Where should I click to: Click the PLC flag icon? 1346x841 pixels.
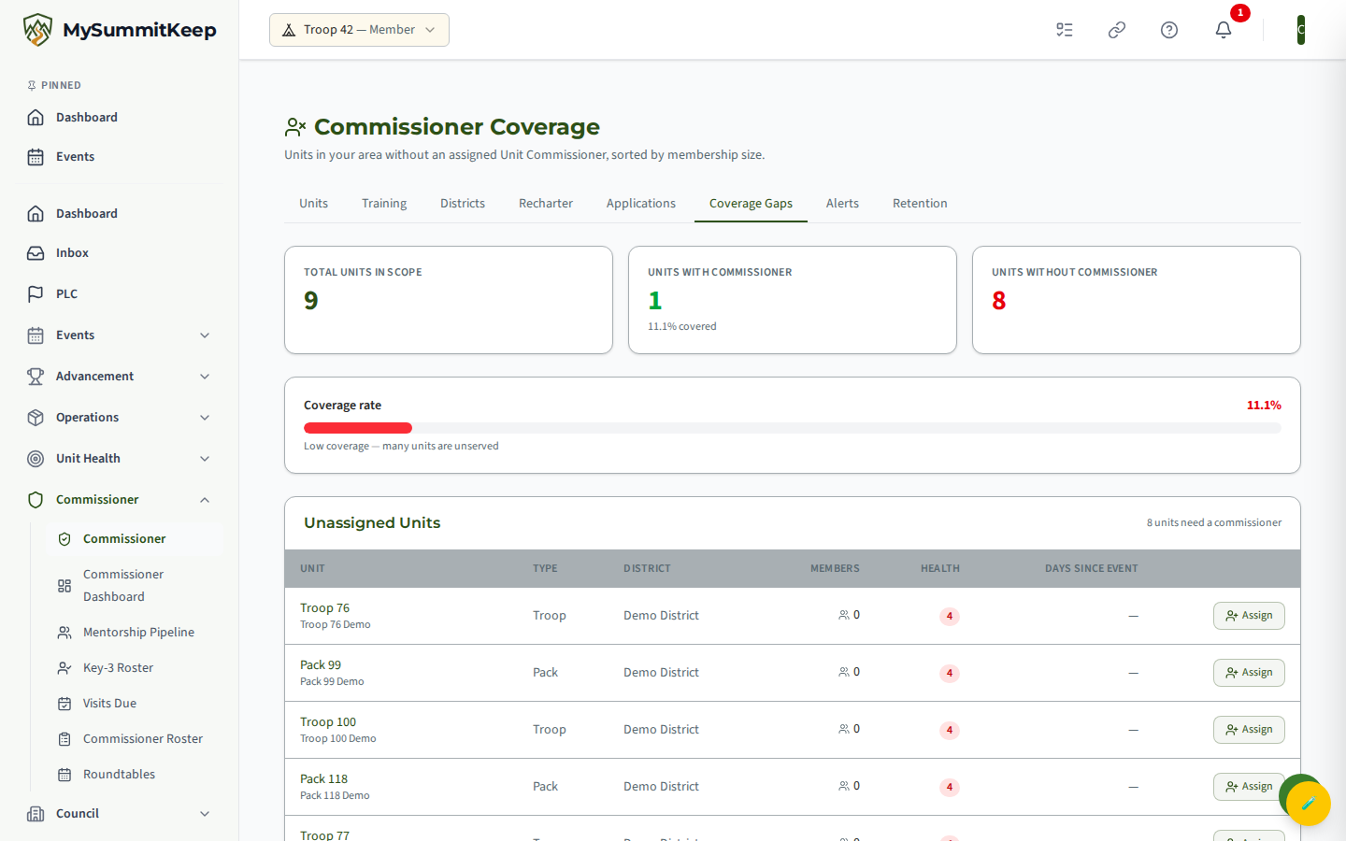coord(36,294)
